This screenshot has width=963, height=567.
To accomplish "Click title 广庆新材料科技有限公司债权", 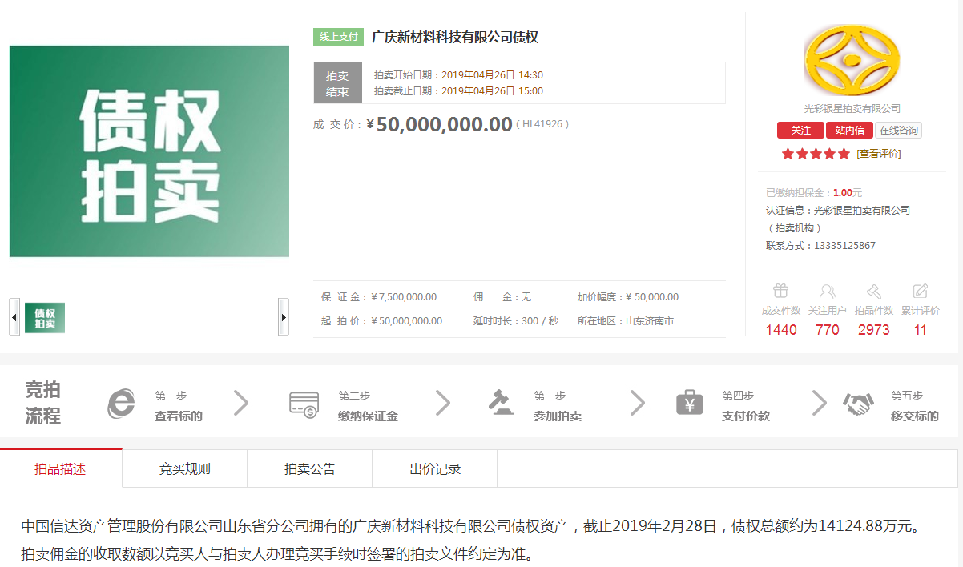I will click(455, 37).
